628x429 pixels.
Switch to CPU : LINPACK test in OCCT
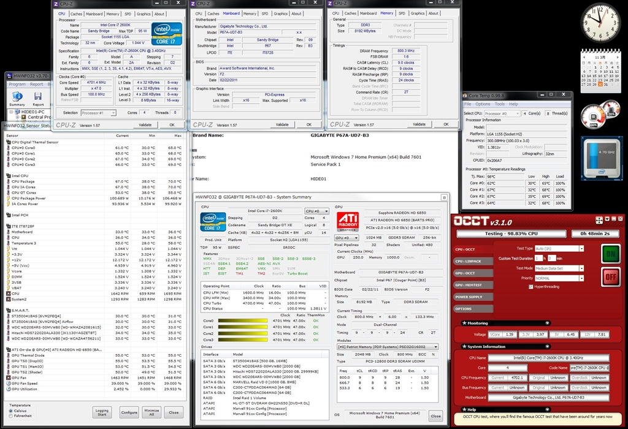click(473, 261)
